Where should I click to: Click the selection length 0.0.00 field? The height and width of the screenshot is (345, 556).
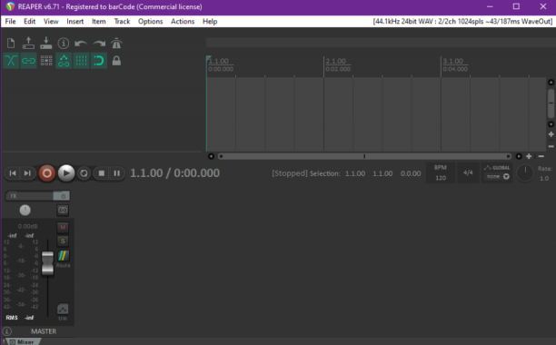(x=411, y=173)
